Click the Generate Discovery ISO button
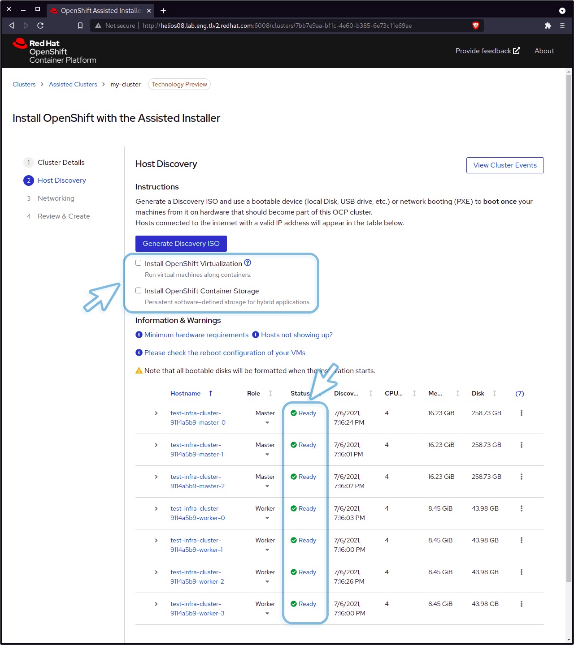Image resolution: width=574 pixels, height=645 pixels. (181, 244)
